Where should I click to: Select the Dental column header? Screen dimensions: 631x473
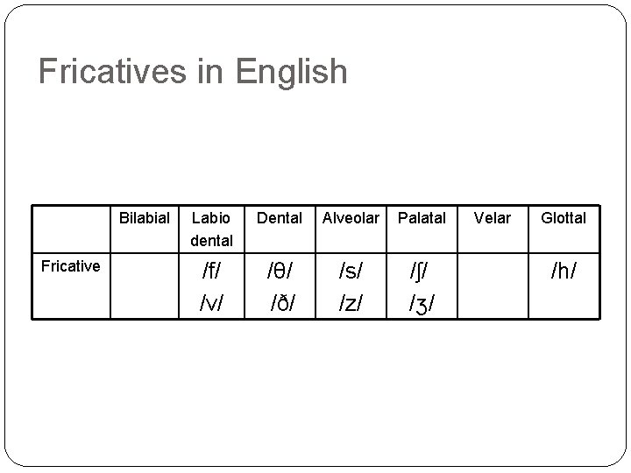pos(279,217)
